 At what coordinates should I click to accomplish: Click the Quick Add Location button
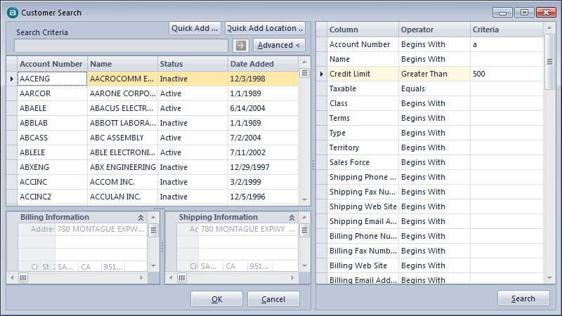pyautogui.click(x=265, y=28)
